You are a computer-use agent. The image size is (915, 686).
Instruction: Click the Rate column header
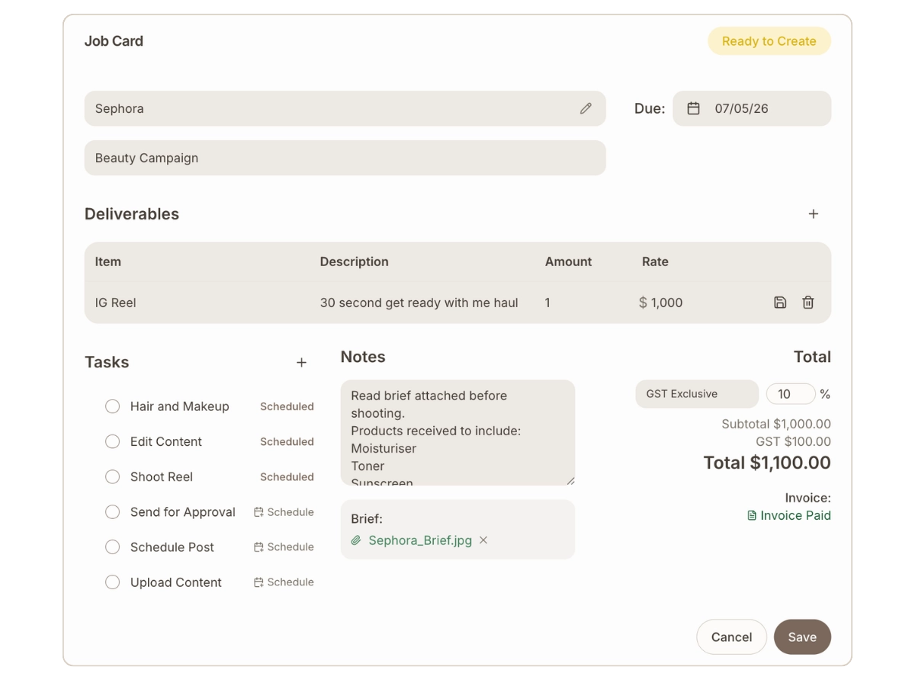(x=655, y=261)
